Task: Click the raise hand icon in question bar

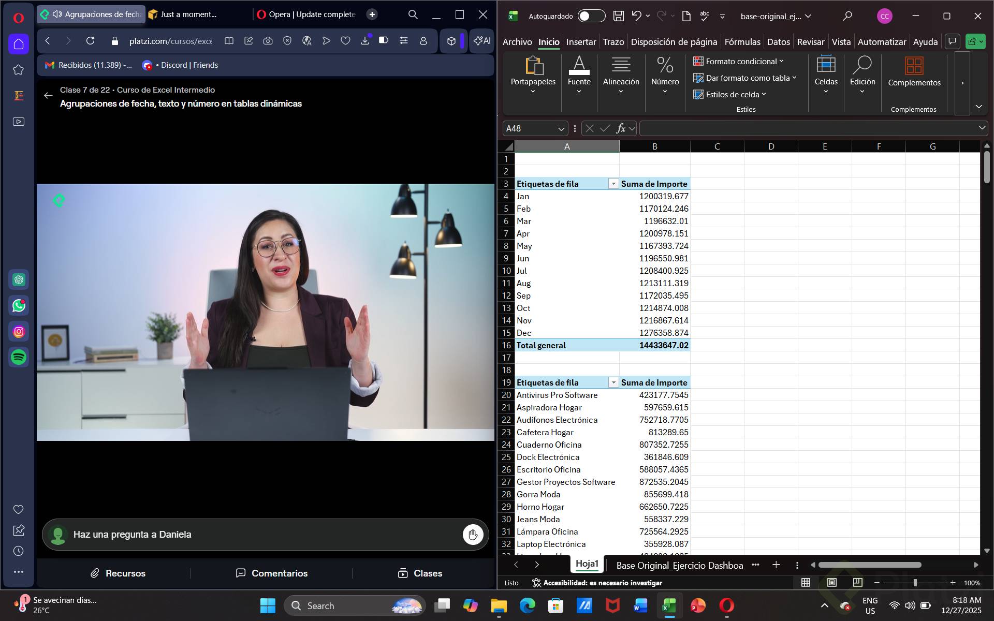Action: point(473,535)
